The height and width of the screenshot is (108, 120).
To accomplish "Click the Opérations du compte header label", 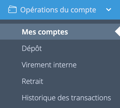I will click(x=58, y=10).
